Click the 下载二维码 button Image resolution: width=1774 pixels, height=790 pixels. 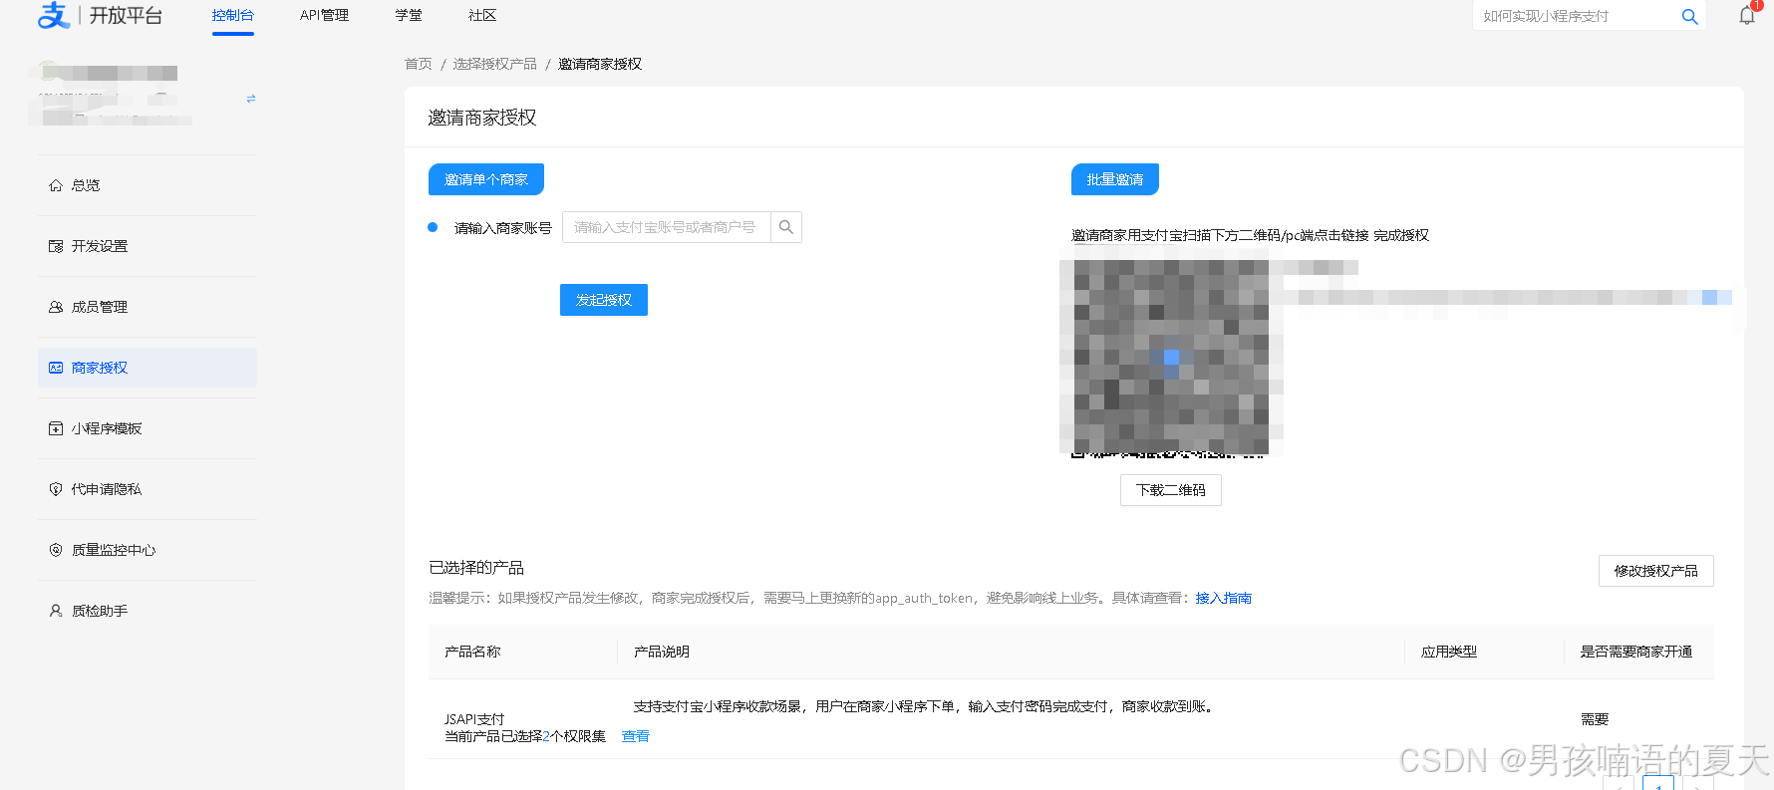[x=1171, y=490]
